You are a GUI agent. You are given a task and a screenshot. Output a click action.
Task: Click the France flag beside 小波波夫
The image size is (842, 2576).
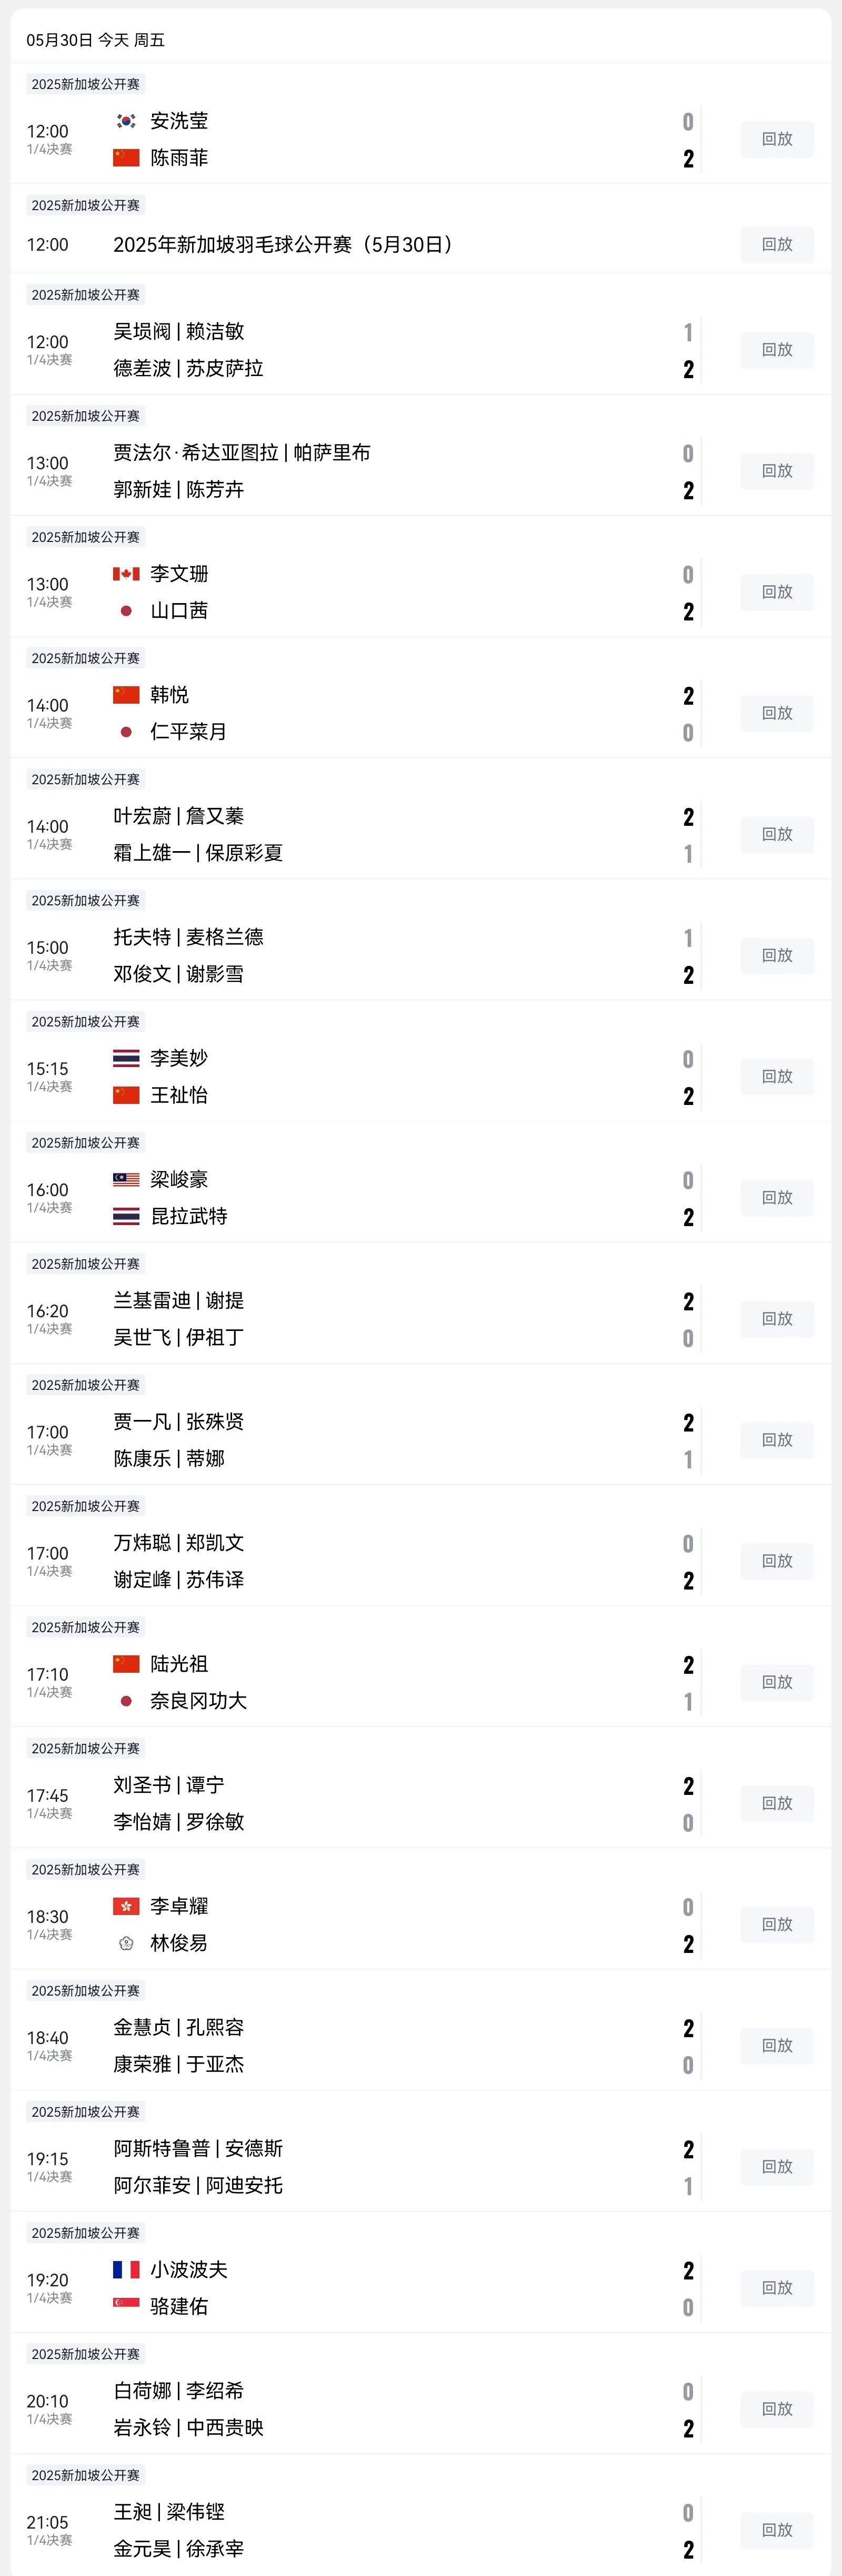coord(126,2270)
